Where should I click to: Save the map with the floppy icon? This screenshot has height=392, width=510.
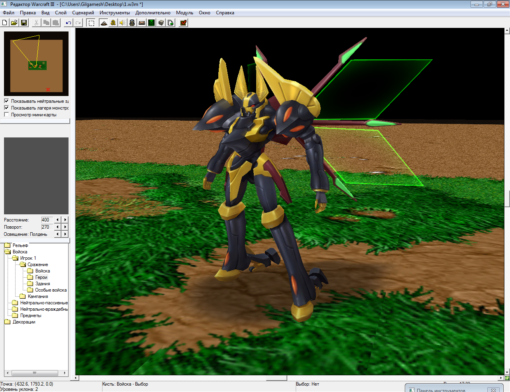pos(24,23)
